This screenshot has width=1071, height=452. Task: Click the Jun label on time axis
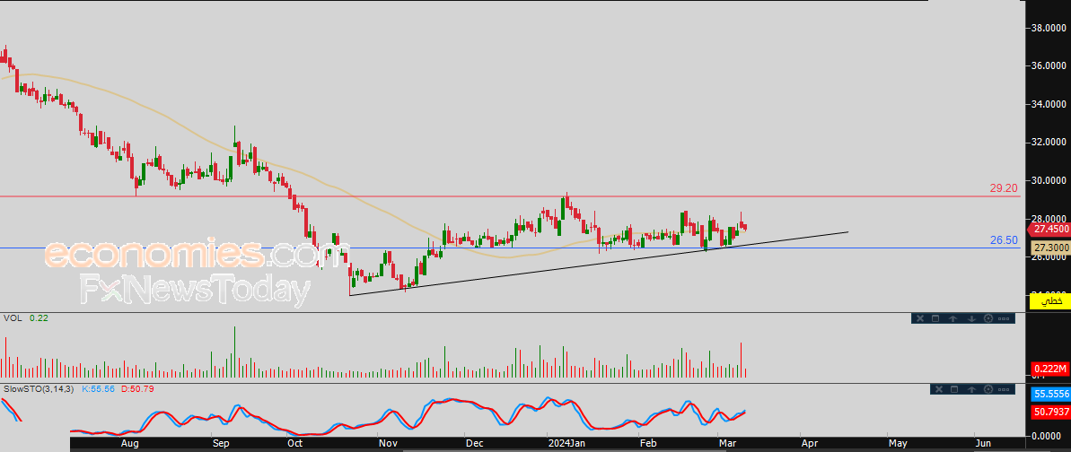(x=984, y=444)
